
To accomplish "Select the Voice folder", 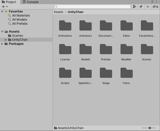I will point(127,73).
